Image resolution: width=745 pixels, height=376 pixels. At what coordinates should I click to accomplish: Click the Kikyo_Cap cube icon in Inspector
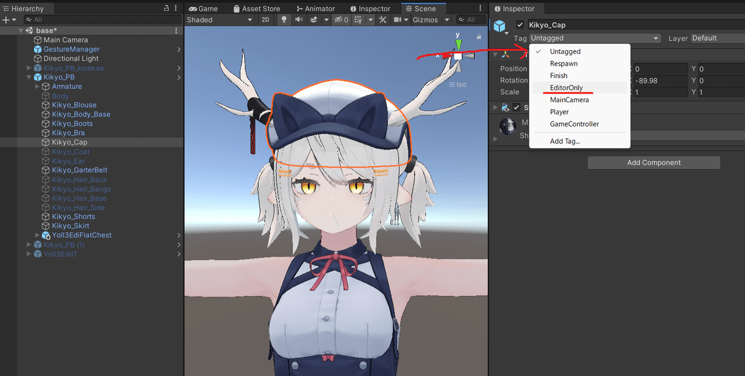pyautogui.click(x=500, y=25)
